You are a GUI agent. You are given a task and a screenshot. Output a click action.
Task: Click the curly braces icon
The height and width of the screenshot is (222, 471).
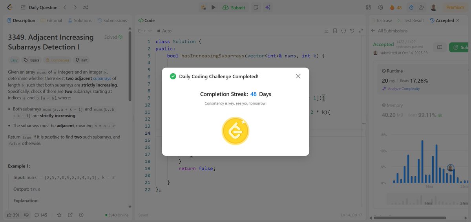click(x=343, y=31)
